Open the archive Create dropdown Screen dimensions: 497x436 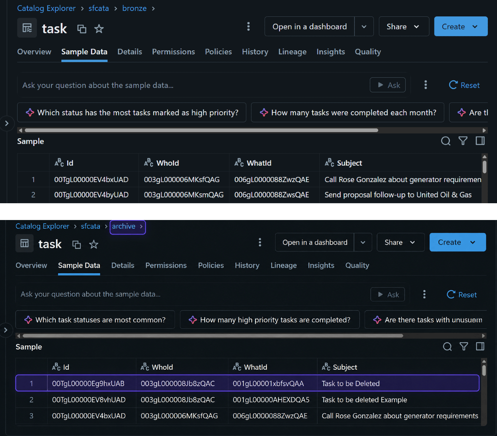click(x=458, y=242)
